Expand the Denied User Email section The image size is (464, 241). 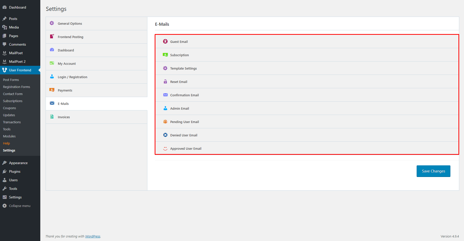point(307,135)
